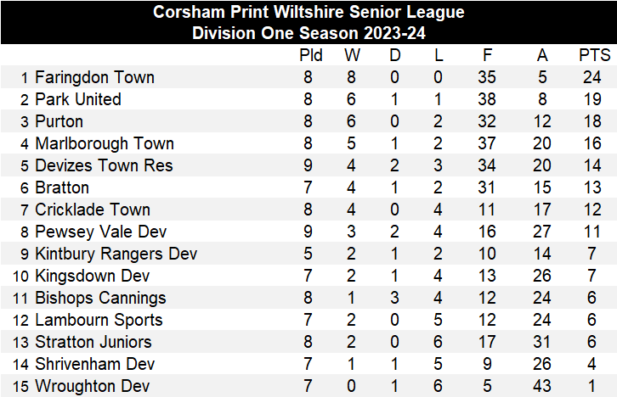Select the Park United row label
Viewport: 617px width, 397px height.
[78, 99]
